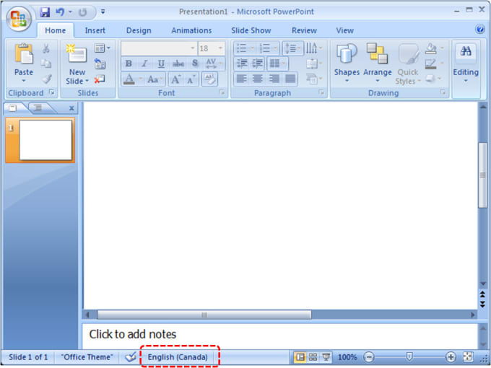
Task: Toggle Text Shadow
Action: click(x=195, y=63)
